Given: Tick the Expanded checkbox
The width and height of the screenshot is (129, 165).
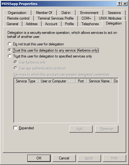Looking at the screenshot, I should click(15, 128).
